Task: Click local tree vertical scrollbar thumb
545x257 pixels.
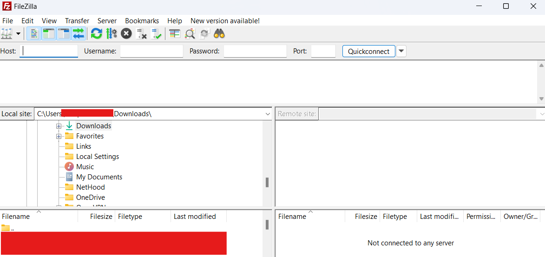Action: pyautogui.click(x=267, y=182)
